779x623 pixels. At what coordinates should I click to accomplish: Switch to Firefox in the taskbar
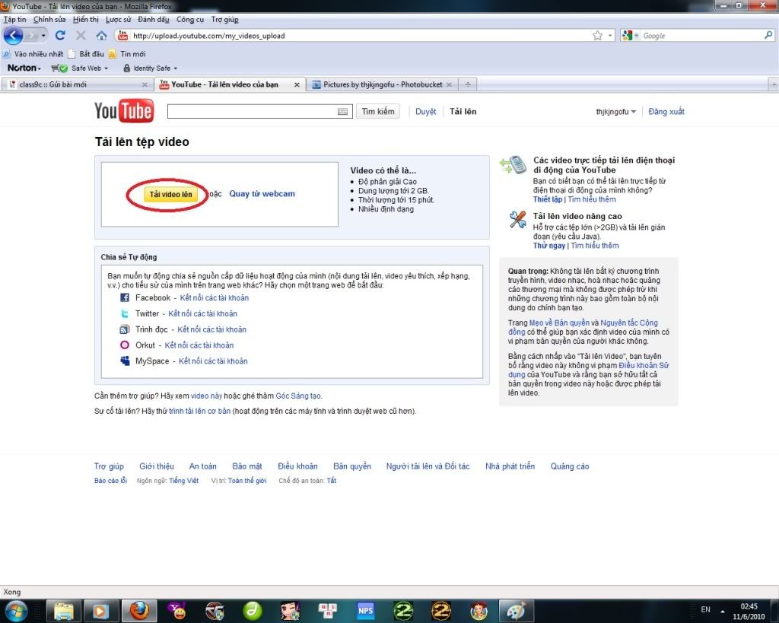pos(139,611)
